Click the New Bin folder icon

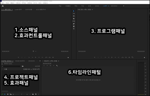(33, 94)
